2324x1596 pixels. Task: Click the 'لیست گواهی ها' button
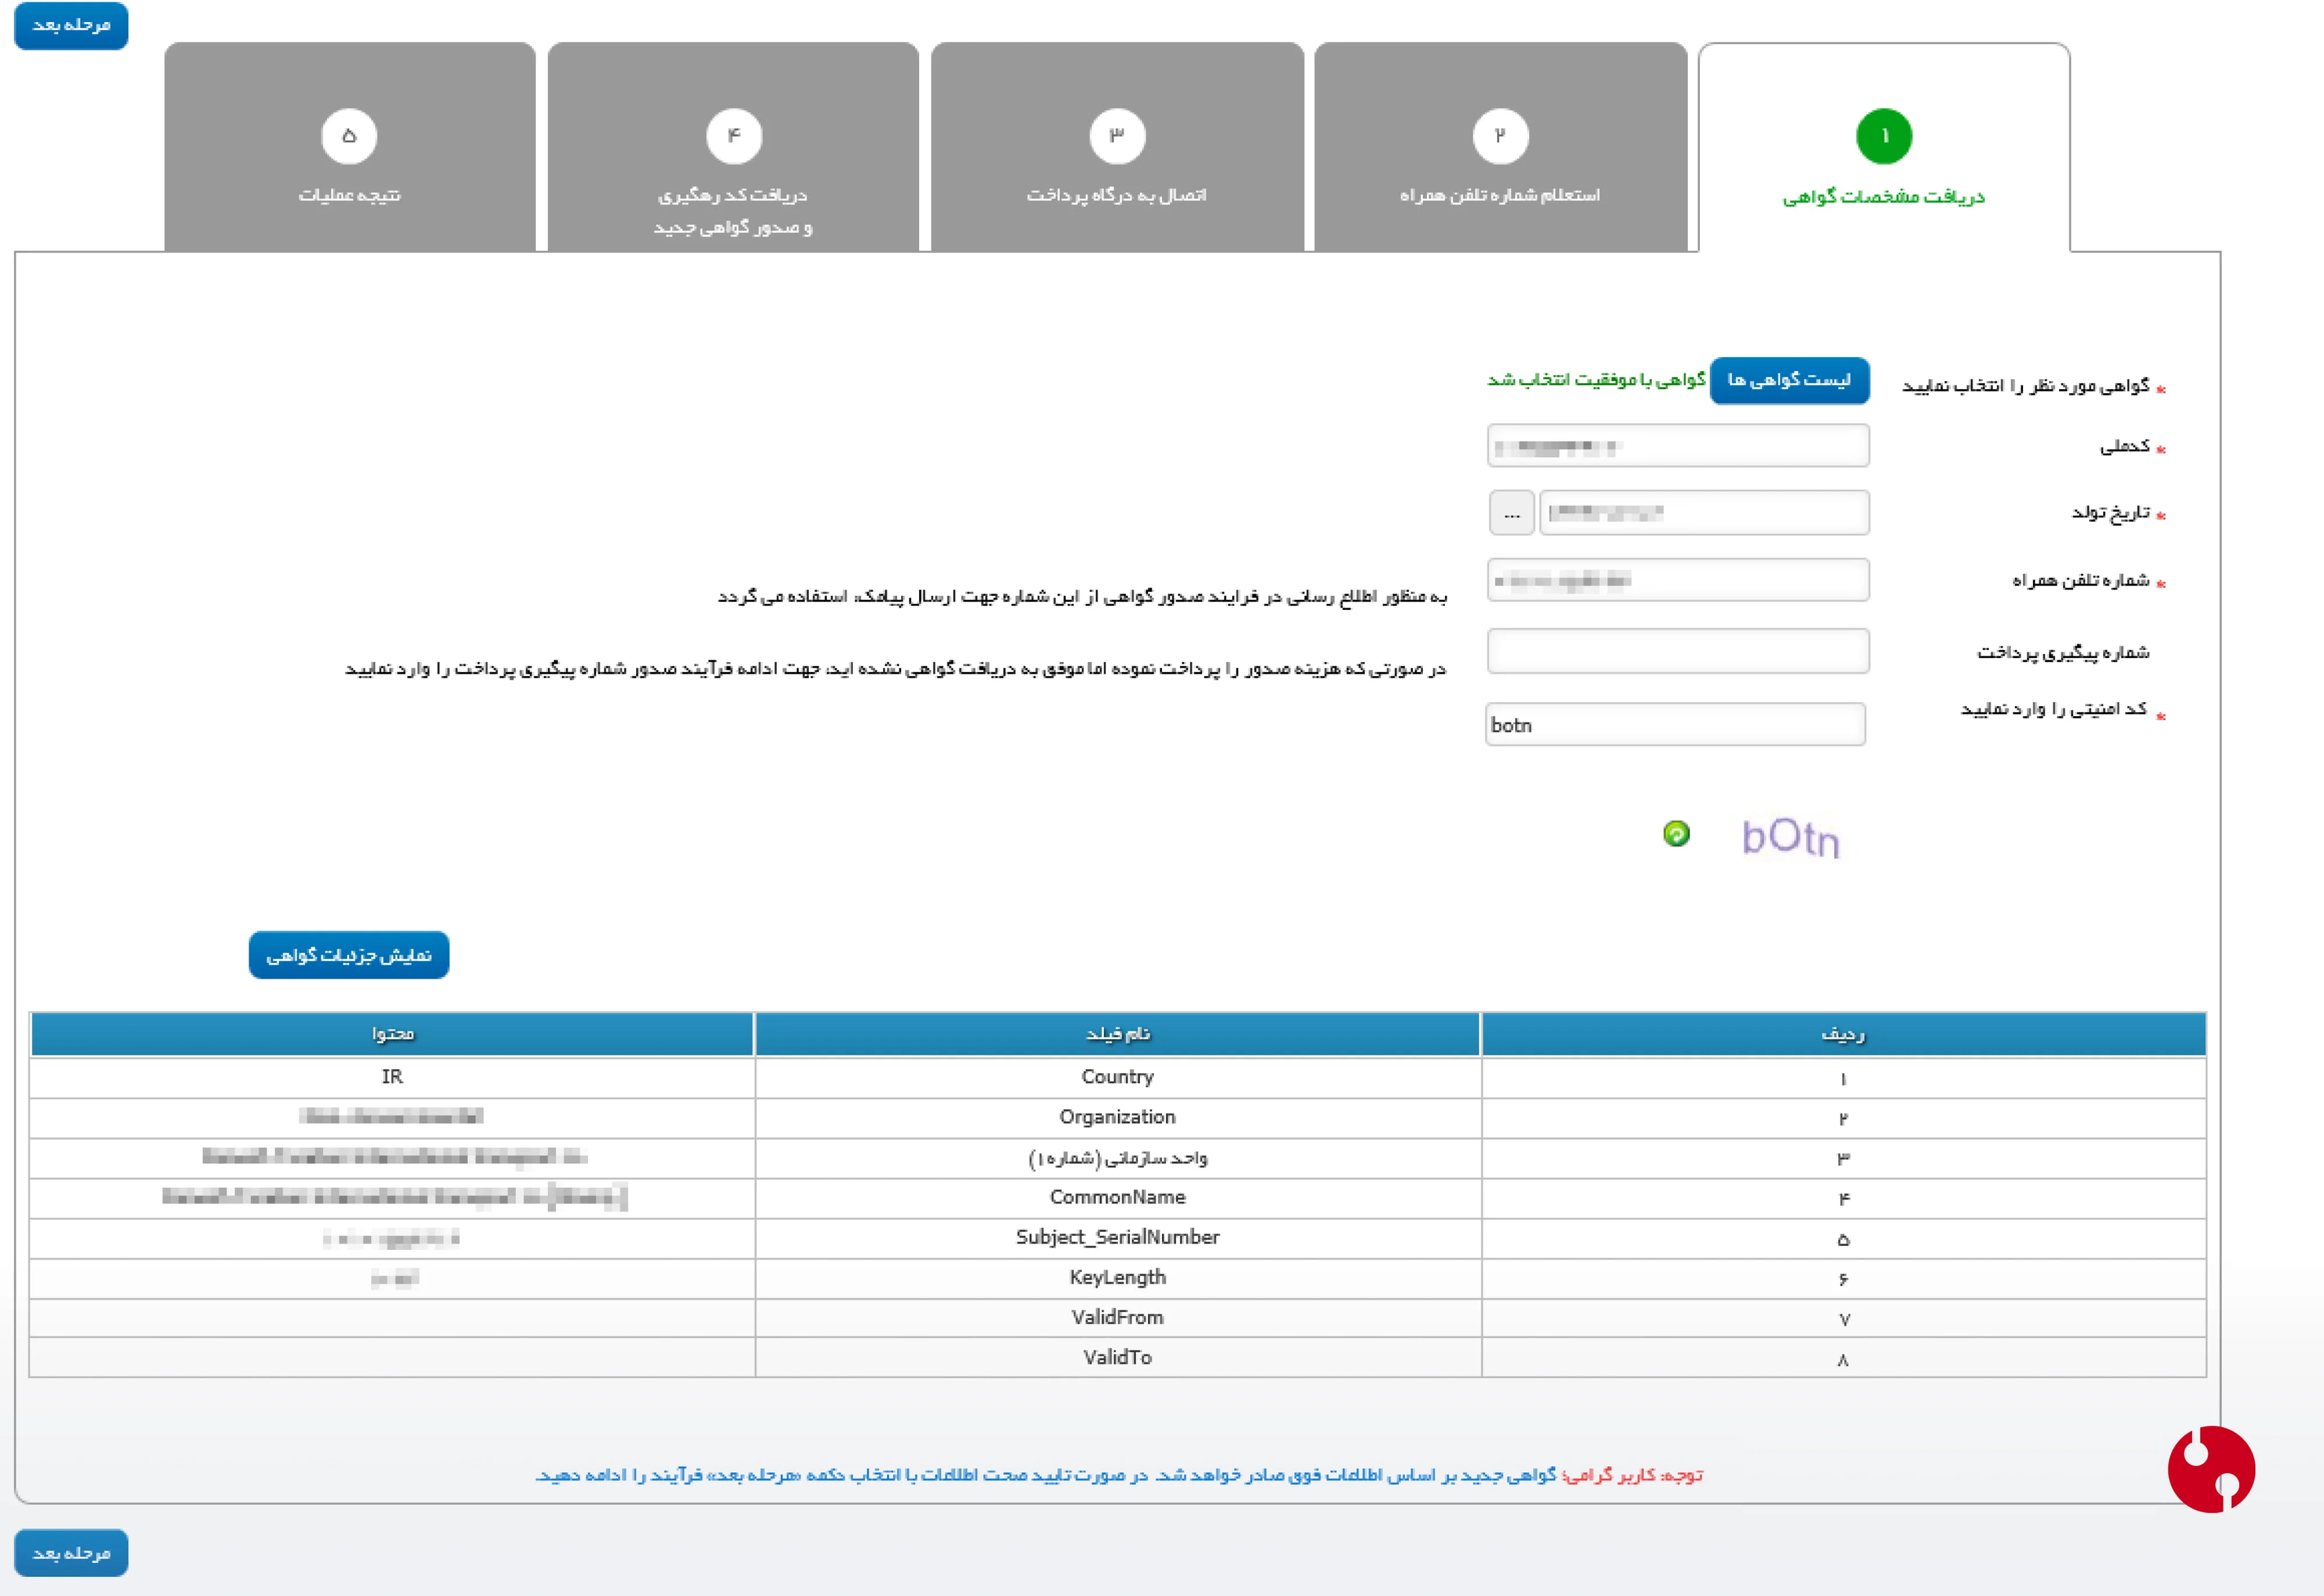pyautogui.click(x=1789, y=380)
